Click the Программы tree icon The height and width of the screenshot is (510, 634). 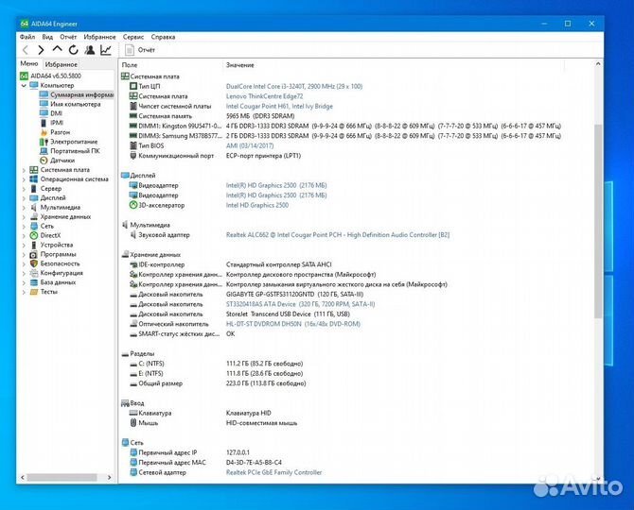(34, 254)
